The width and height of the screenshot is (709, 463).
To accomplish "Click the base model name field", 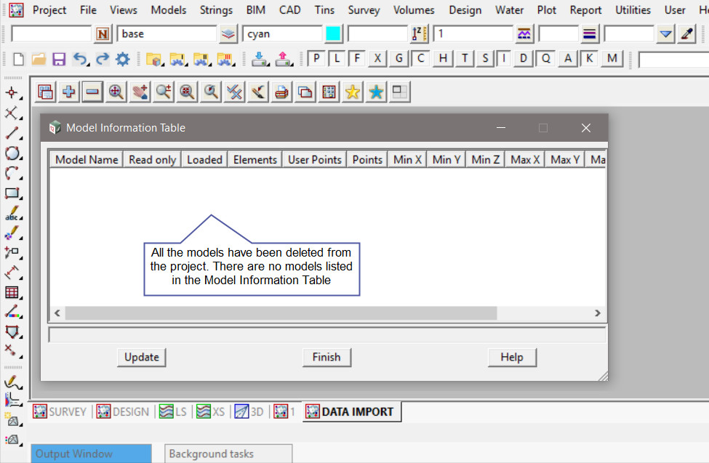I will click(167, 34).
